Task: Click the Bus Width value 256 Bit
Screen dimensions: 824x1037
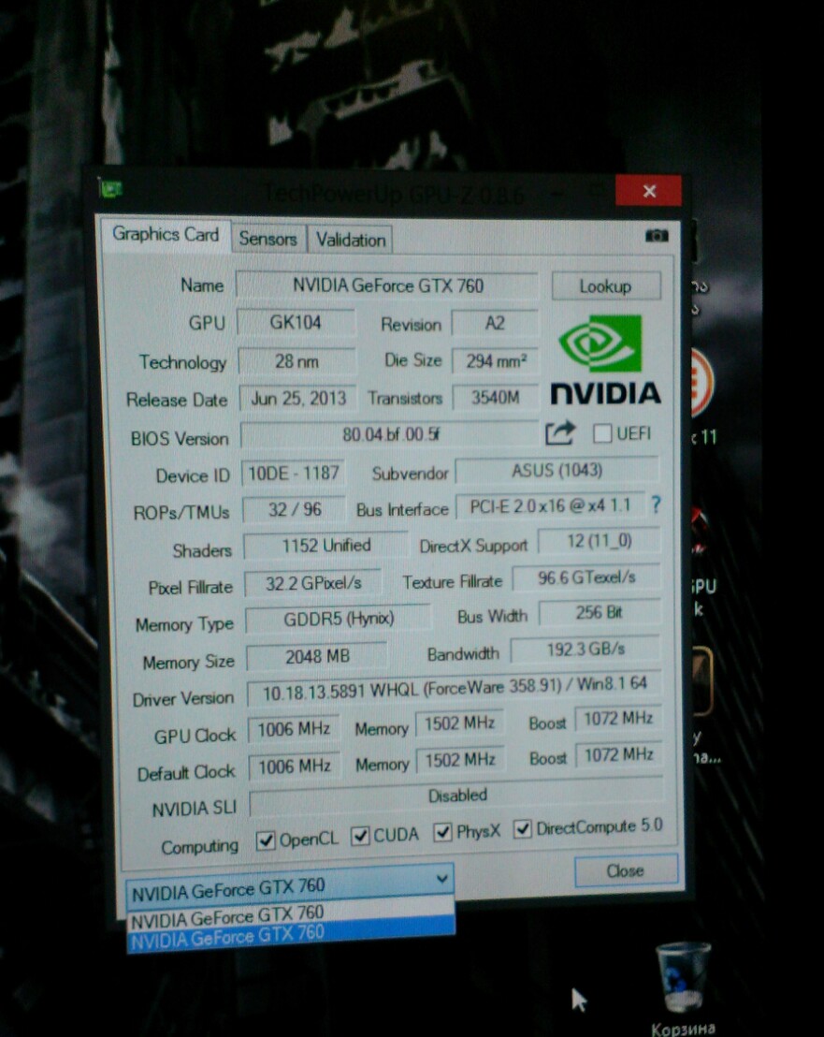Action: (600, 612)
